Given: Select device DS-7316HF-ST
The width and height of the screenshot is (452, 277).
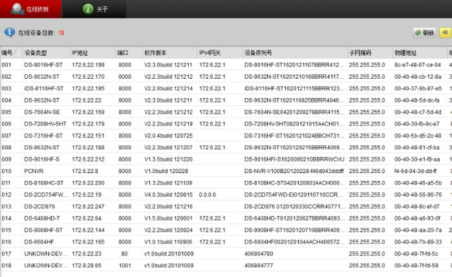Looking at the screenshot, I should [43, 136].
